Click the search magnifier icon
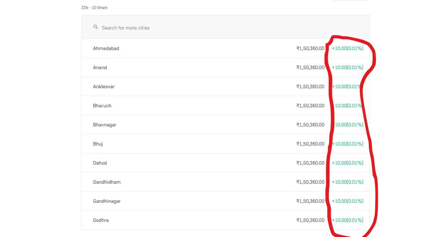 click(x=96, y=27)
